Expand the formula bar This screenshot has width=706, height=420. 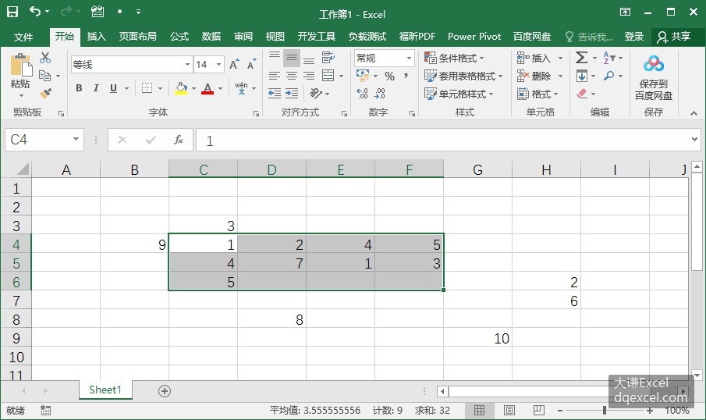(694, 139)
